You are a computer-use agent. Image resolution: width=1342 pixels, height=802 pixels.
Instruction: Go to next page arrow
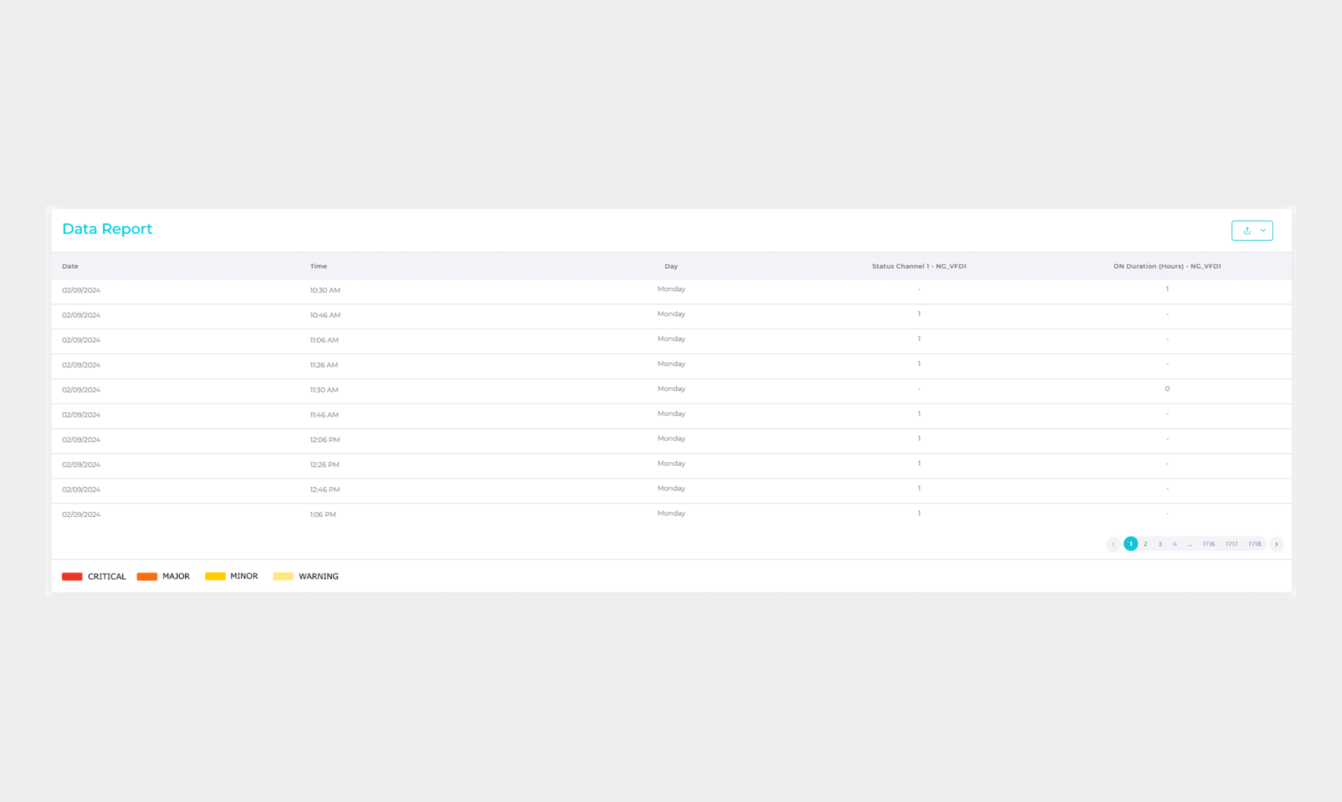(1276, 544)
